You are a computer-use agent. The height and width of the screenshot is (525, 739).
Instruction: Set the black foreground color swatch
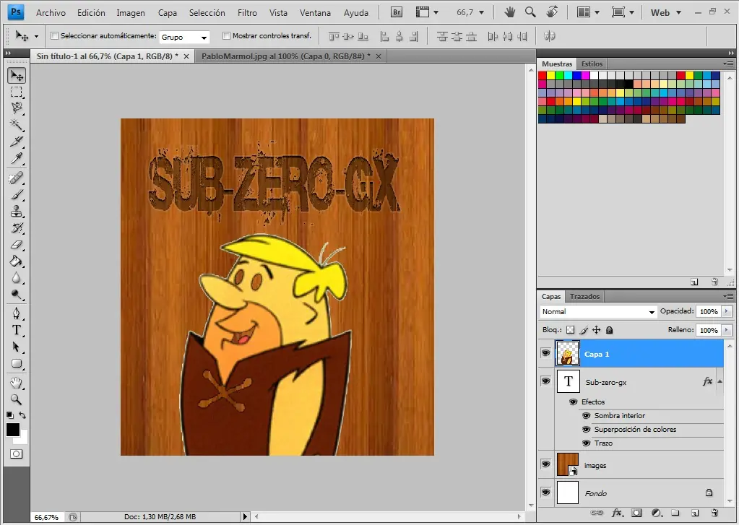pyautogui.click(x=13, y=430)
